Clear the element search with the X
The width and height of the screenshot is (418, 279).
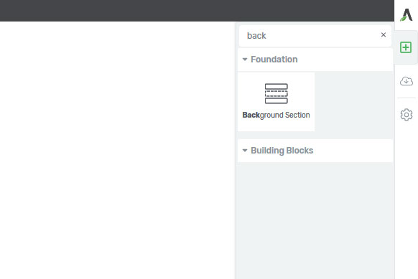pos(384,35)
